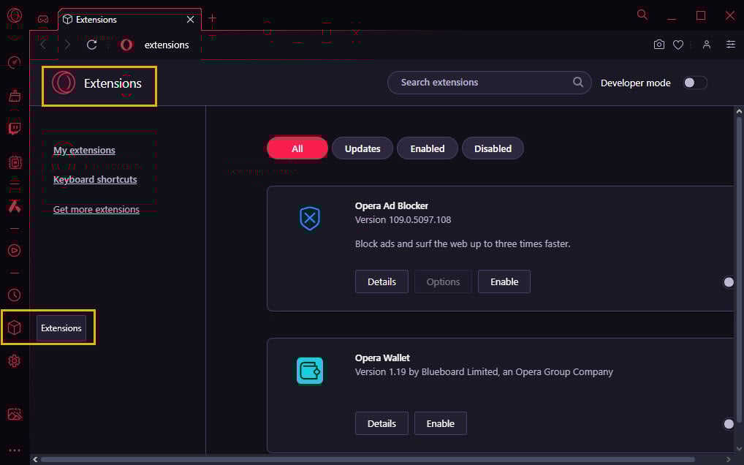
Task: Click the "Block ads and surf the web" description
Action: (x=463, y=244)
